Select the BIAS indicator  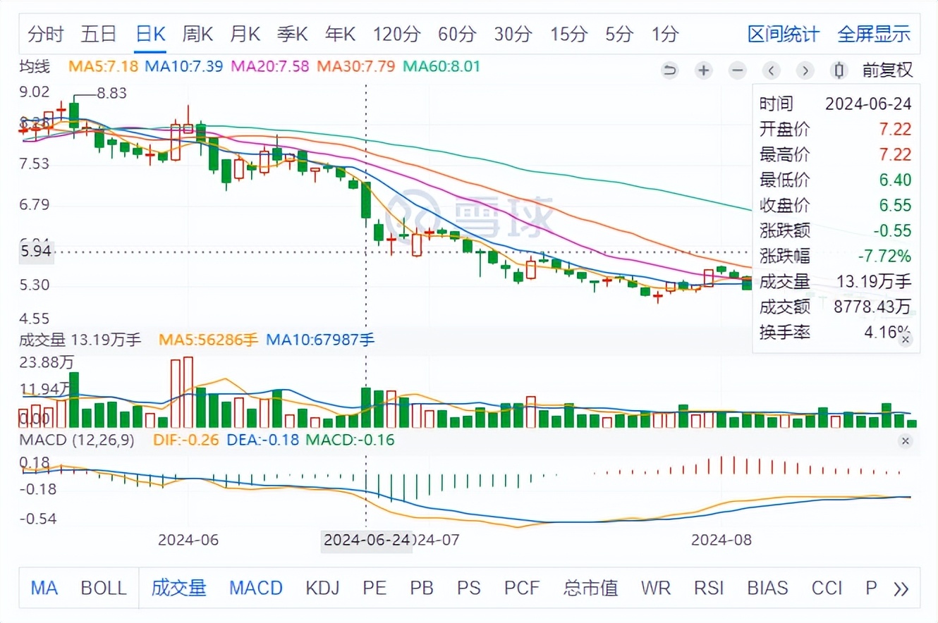tap(767, 588)
